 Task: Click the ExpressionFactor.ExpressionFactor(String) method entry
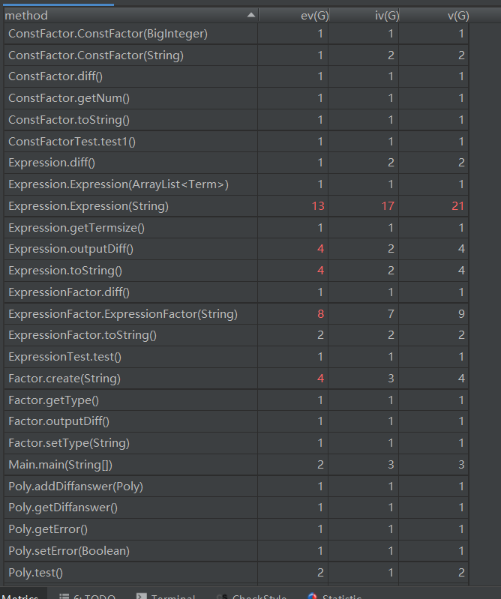click(x=122, y=313)
